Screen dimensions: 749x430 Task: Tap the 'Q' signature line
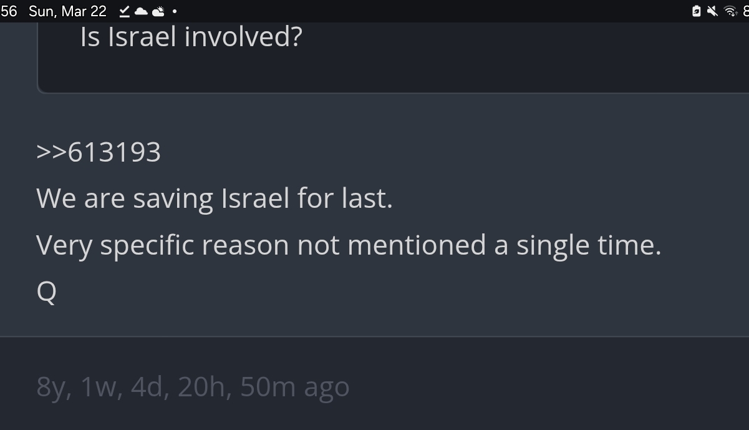point(47,291)
